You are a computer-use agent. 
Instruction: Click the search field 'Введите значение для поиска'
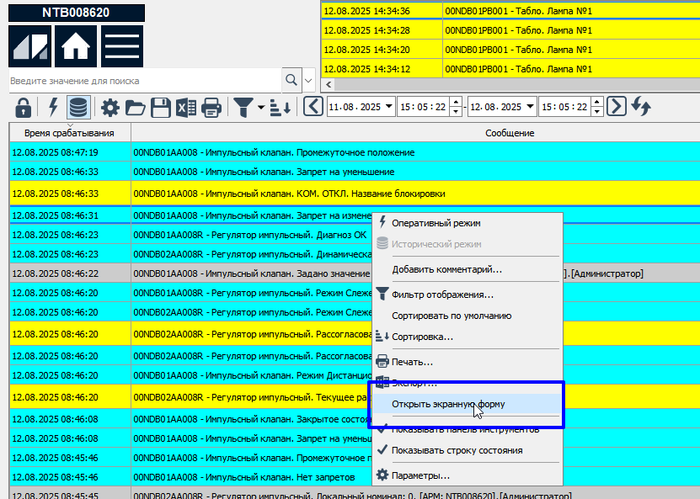tap(143, 81)
